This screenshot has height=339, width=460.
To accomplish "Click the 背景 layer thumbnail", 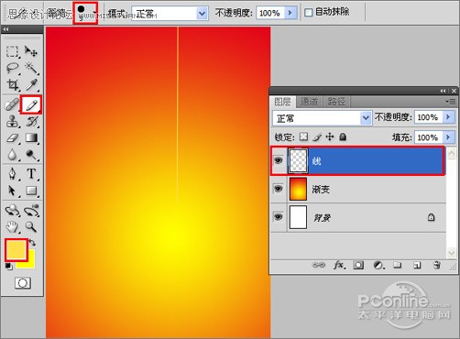I will coord(298,217).
